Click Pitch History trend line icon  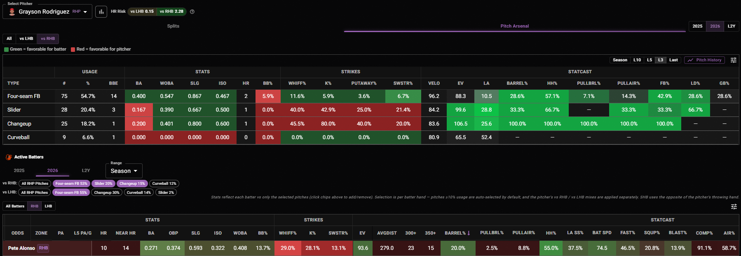tap(690, 60)
